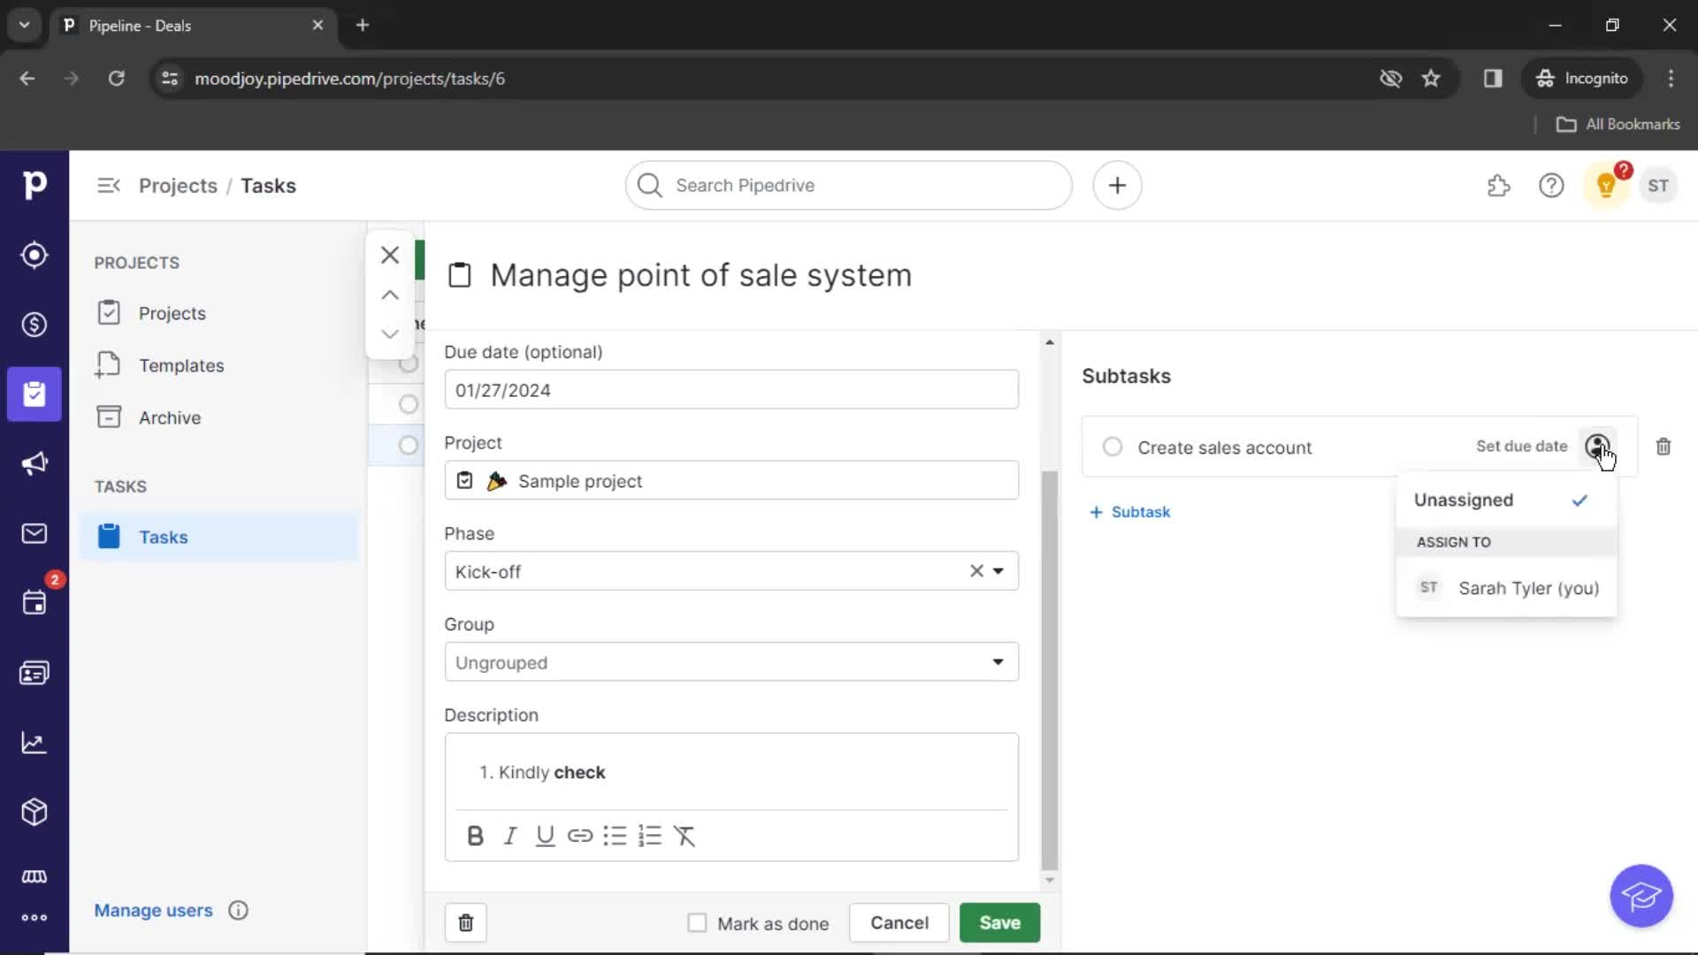Viewport: 1698px width, 955px height.
Task: Click the Save button
Action: click(x=999, y=922)
